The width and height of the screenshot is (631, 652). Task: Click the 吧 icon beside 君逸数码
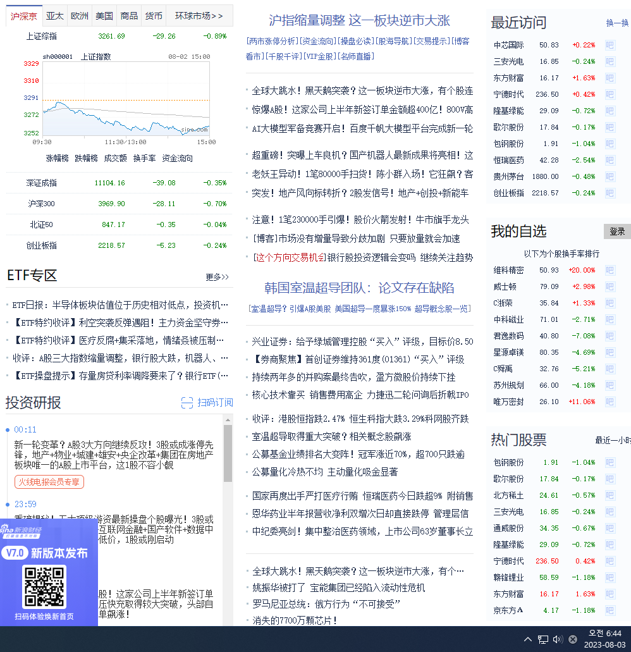(610, 336)
